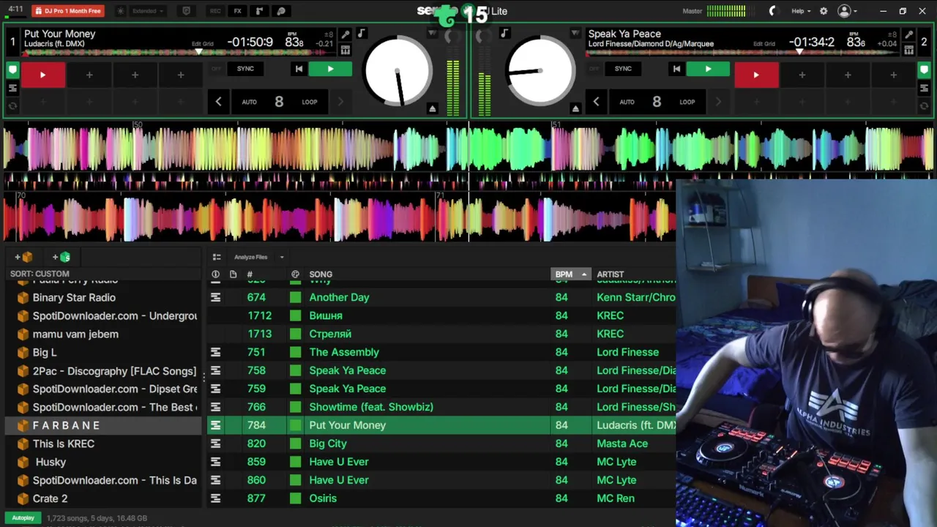Jump to previous track start on deck 1
The width and height of the screenshot is (937, 527).
(298, 69)
